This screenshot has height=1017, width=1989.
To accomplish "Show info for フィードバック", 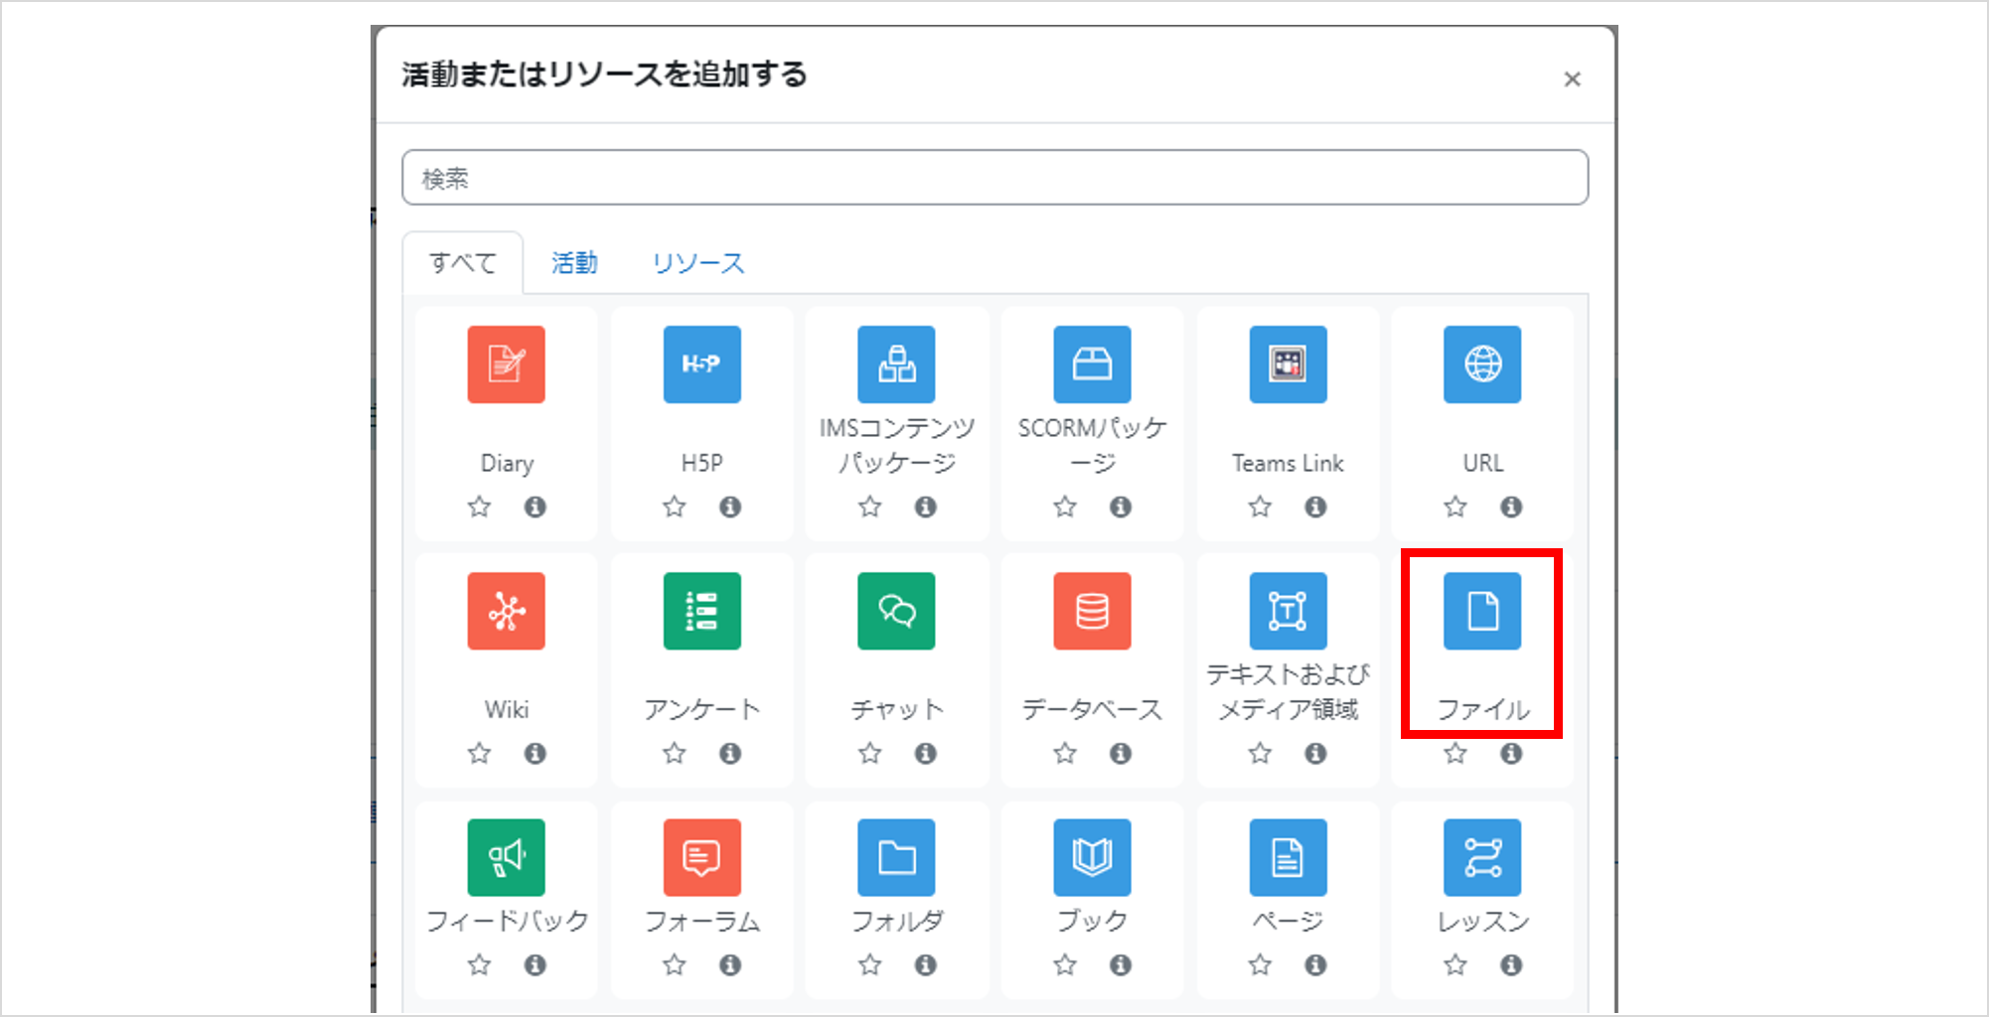I will [x=535, y=964].
